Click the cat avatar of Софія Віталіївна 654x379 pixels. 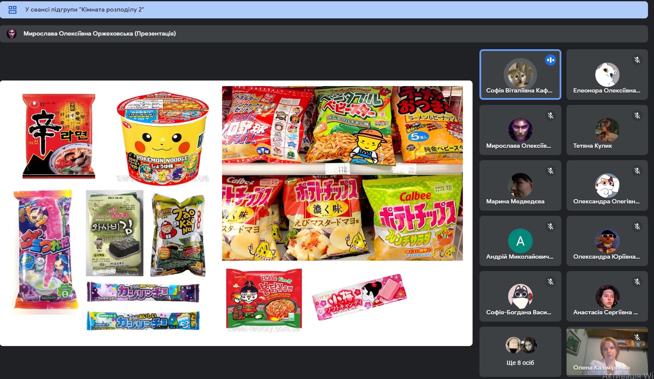coord(520,74)
